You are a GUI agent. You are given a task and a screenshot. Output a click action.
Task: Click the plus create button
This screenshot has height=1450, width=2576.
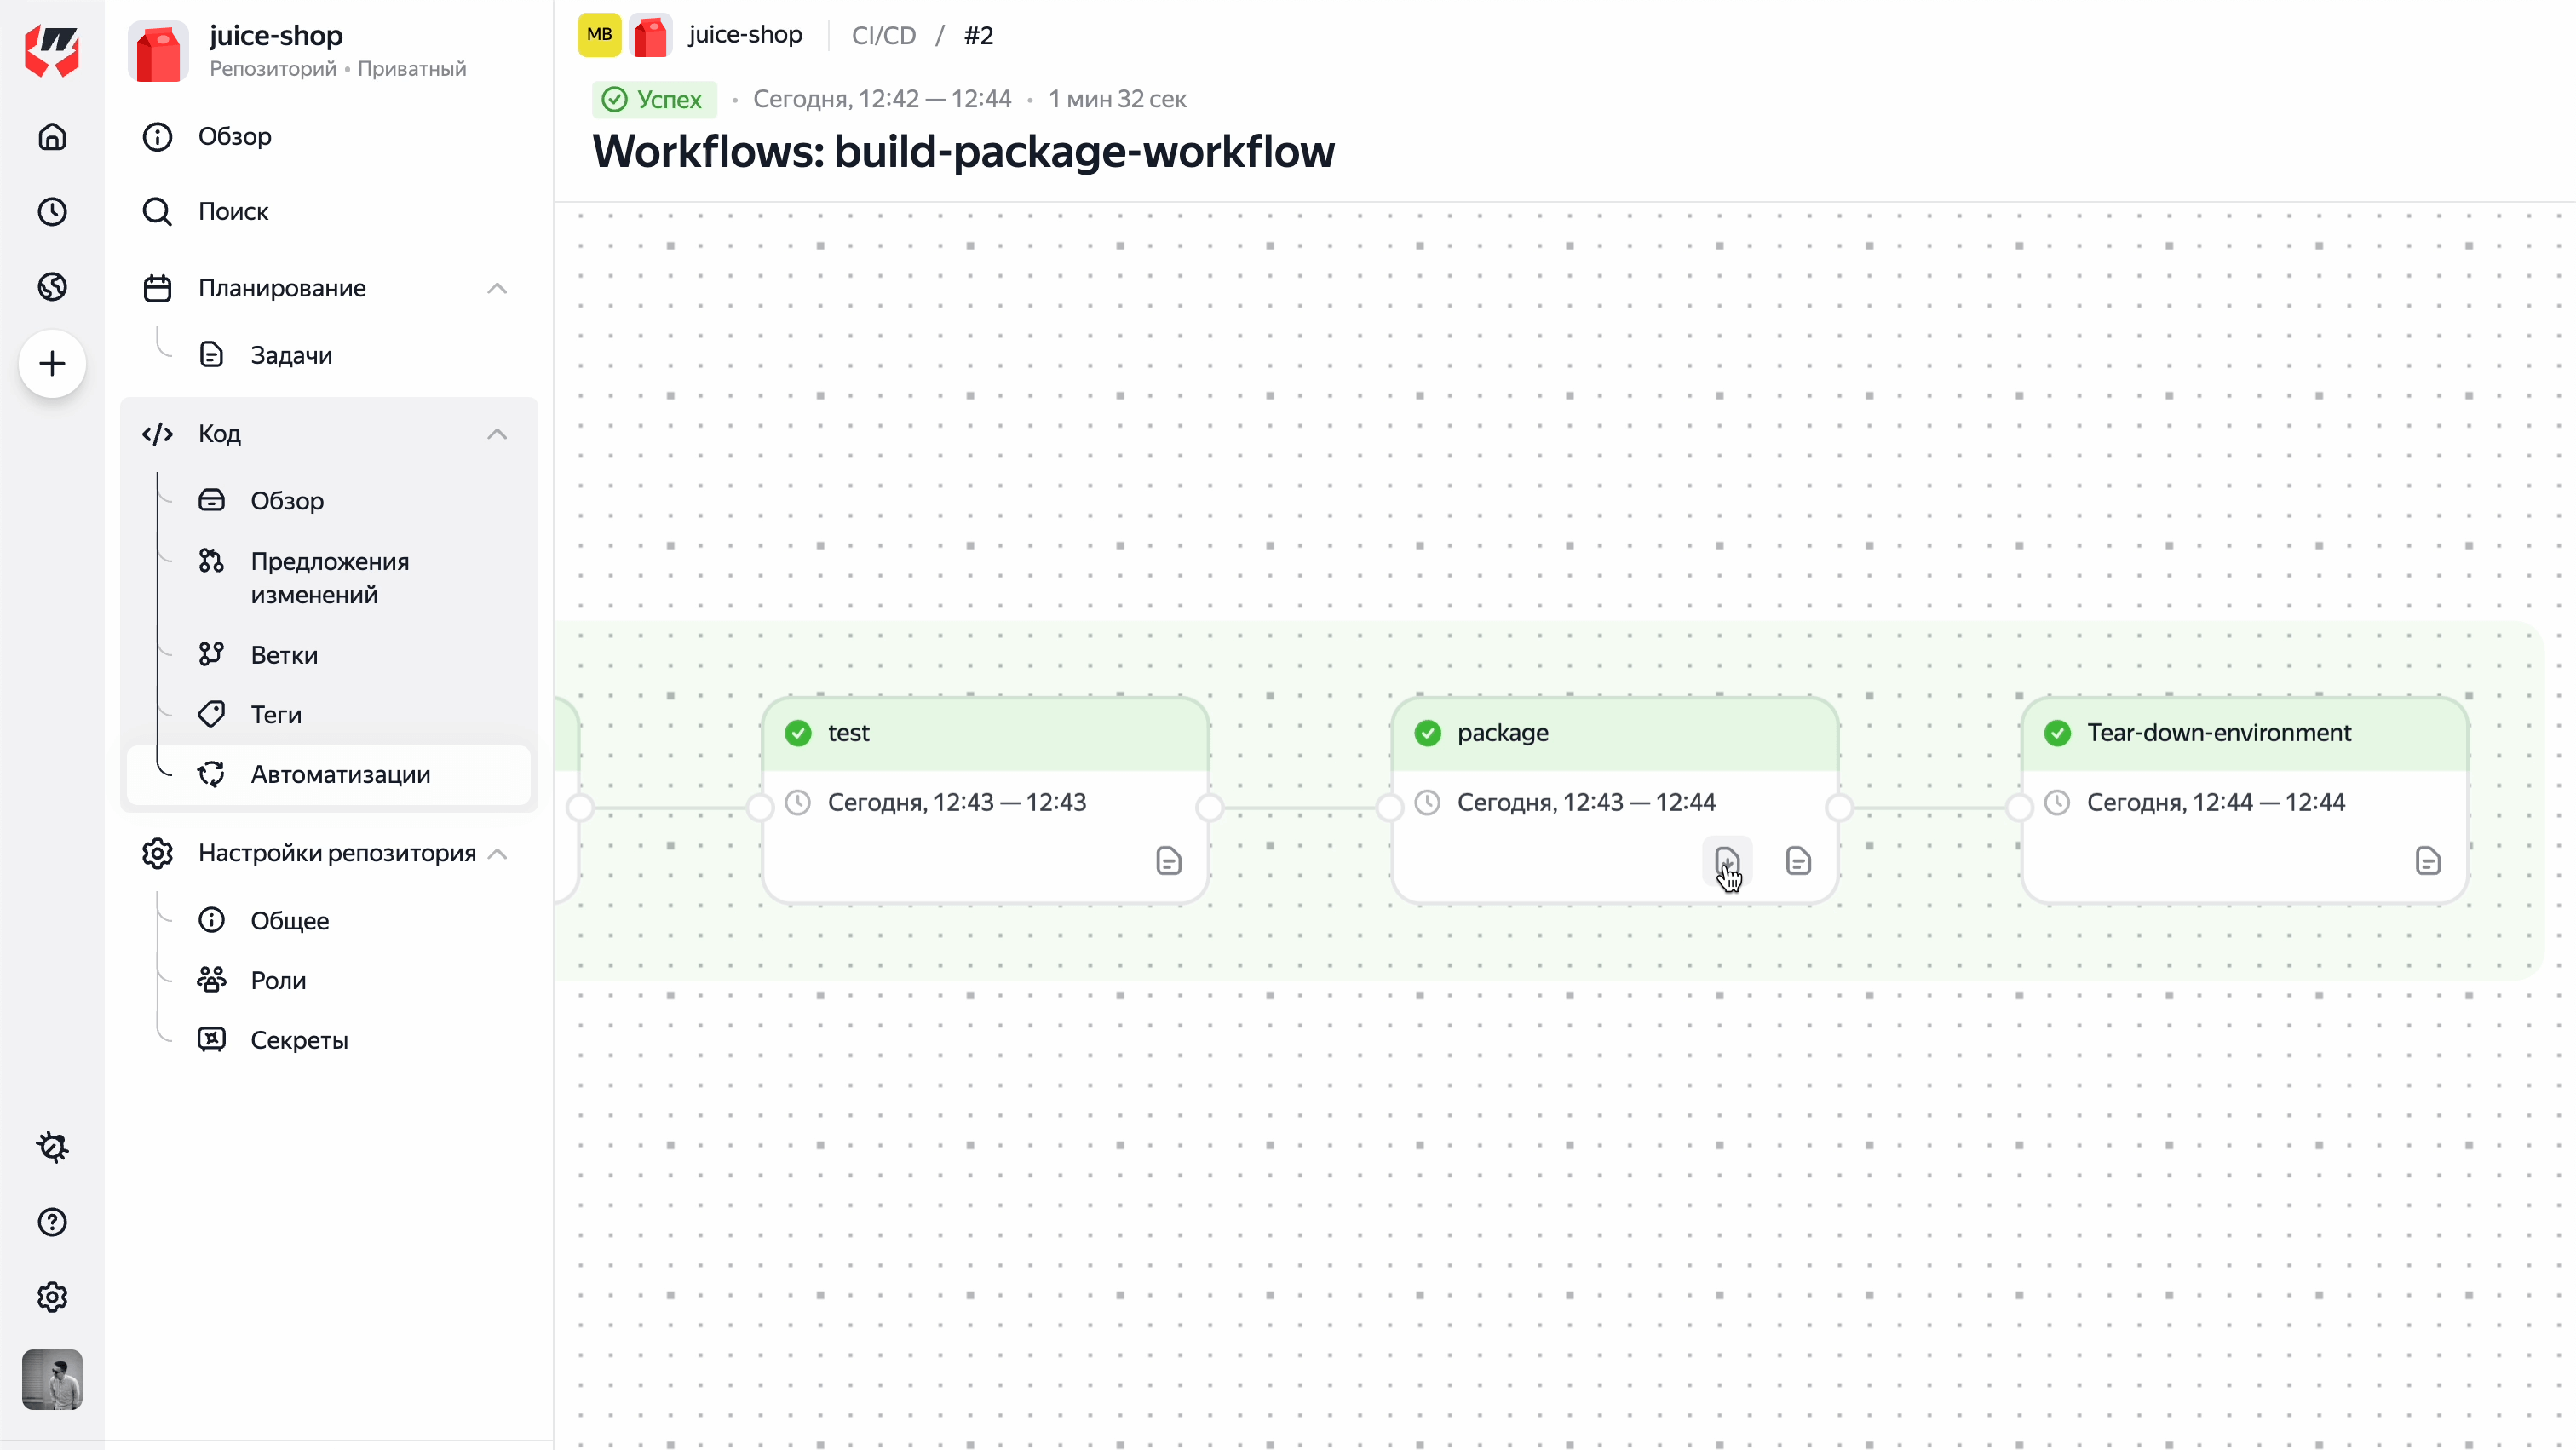pos(52,363)
